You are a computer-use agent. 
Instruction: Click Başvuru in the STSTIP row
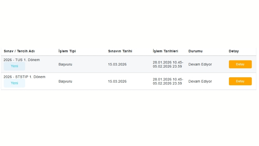(65, 81)
